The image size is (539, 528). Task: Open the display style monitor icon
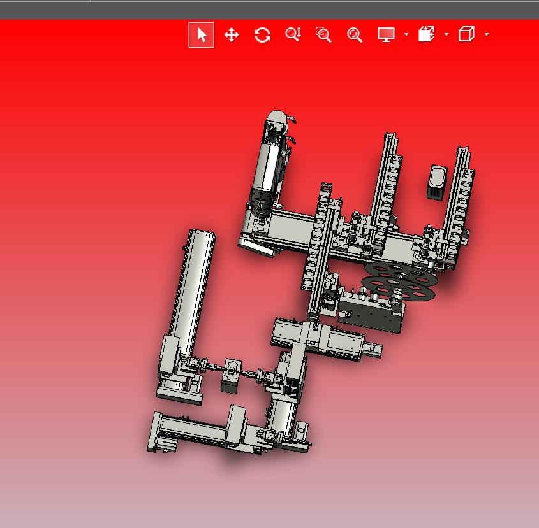pyautogui.click(x=386, y=34)
